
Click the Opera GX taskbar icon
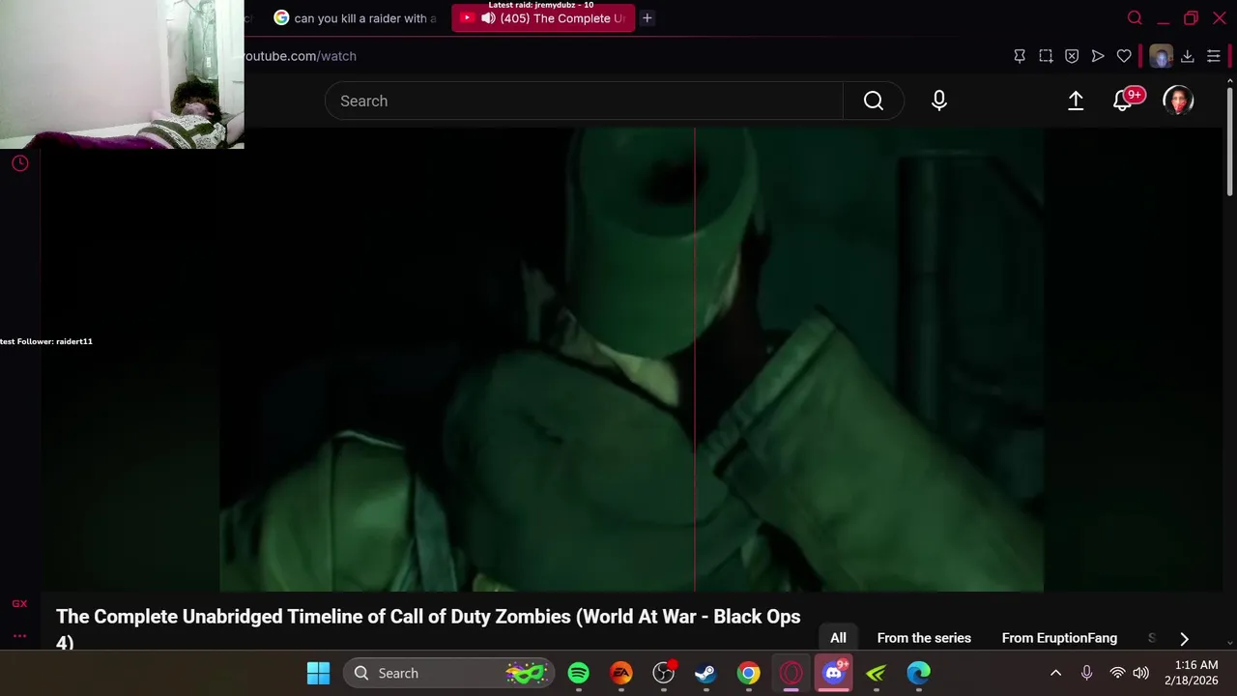[x=791, y=673]
